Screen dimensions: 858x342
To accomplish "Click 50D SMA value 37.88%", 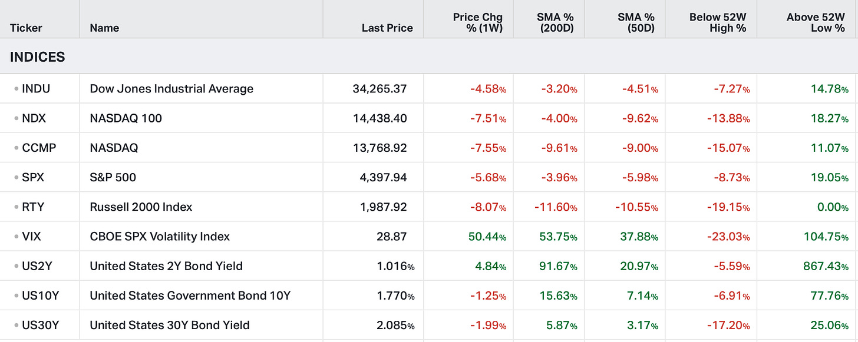I will coord(639,236).
